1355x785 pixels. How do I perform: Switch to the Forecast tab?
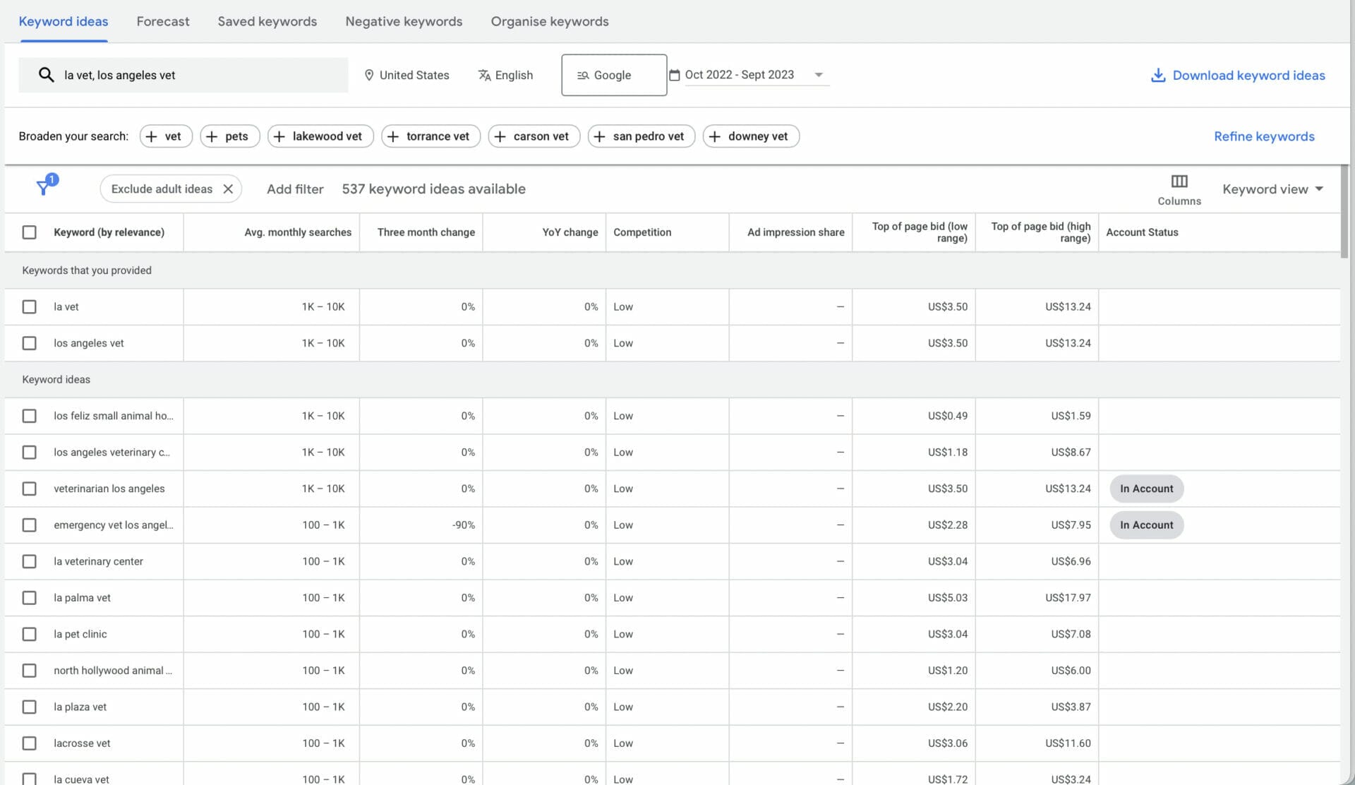pyautogui.click(x=162, y=21)
